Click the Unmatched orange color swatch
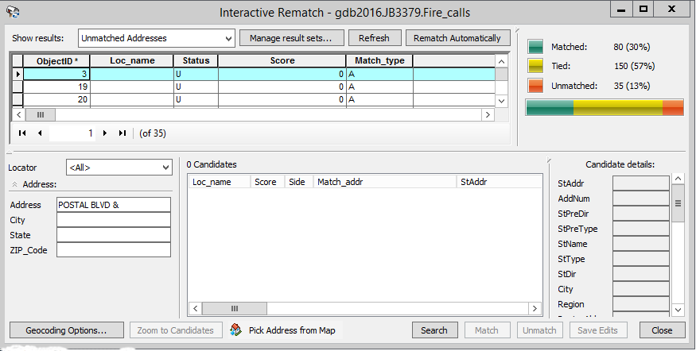The image size is (696, 351). [535, 86]
